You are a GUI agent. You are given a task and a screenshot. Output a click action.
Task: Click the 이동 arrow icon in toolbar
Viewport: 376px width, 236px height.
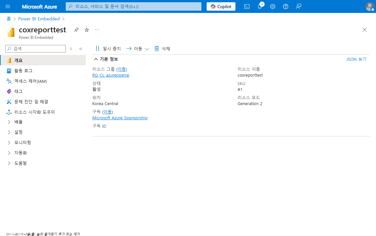coord(129,48)
